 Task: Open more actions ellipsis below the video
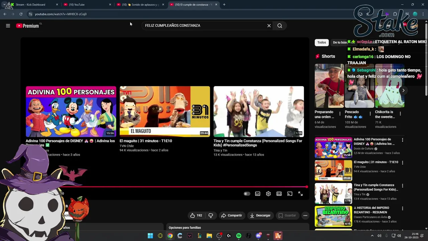click(x=305, y=216)
